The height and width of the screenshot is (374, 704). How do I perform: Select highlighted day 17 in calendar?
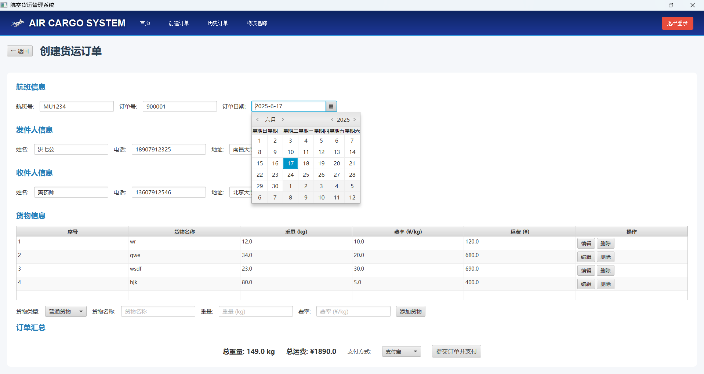290,163
